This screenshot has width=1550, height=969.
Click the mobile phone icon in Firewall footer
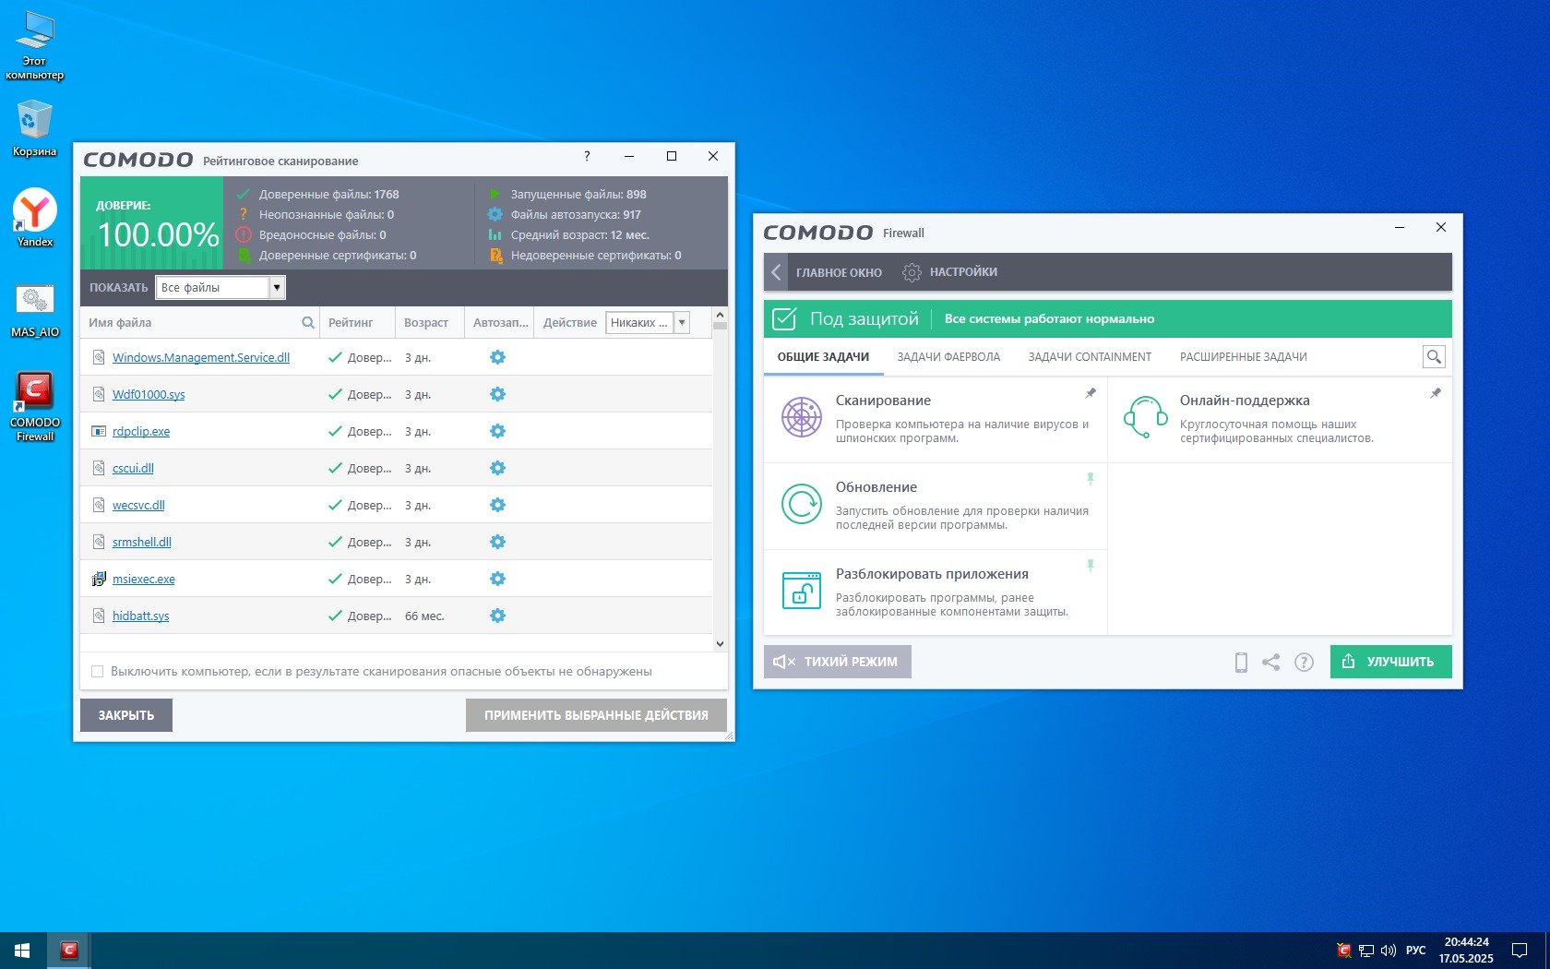[1241, 662]
